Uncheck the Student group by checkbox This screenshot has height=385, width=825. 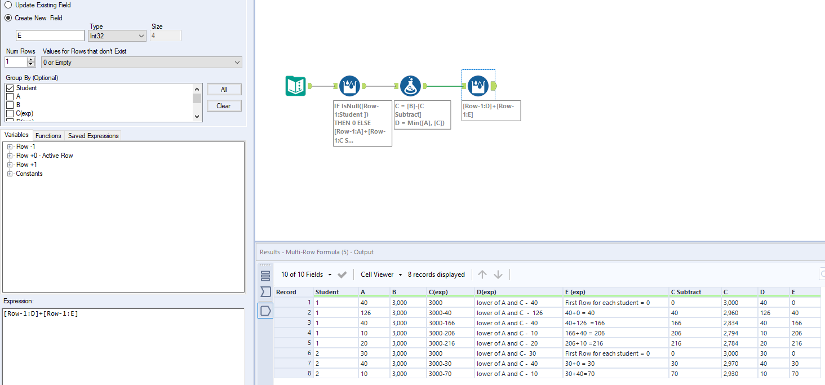[x=10, y=88]
